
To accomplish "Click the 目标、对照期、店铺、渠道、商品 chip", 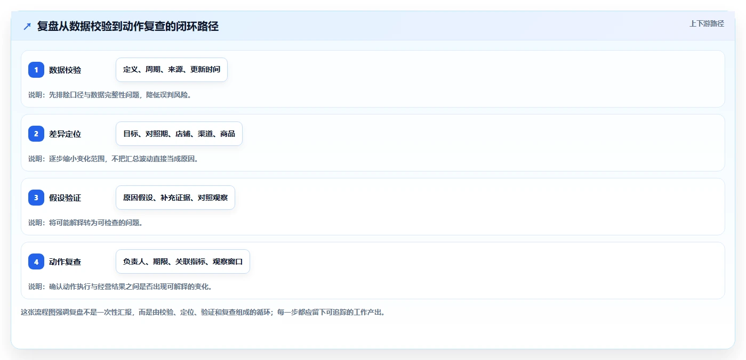I will point(179,134).
